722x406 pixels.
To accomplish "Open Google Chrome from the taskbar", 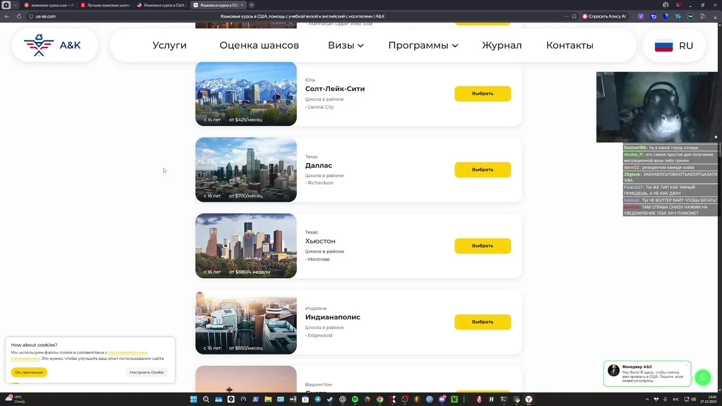I will pos(380,399).
